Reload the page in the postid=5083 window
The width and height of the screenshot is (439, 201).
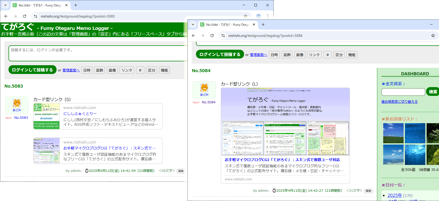25,16
